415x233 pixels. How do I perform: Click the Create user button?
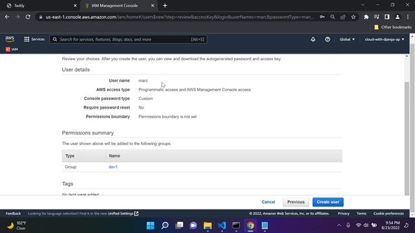[x=328, y=202]
